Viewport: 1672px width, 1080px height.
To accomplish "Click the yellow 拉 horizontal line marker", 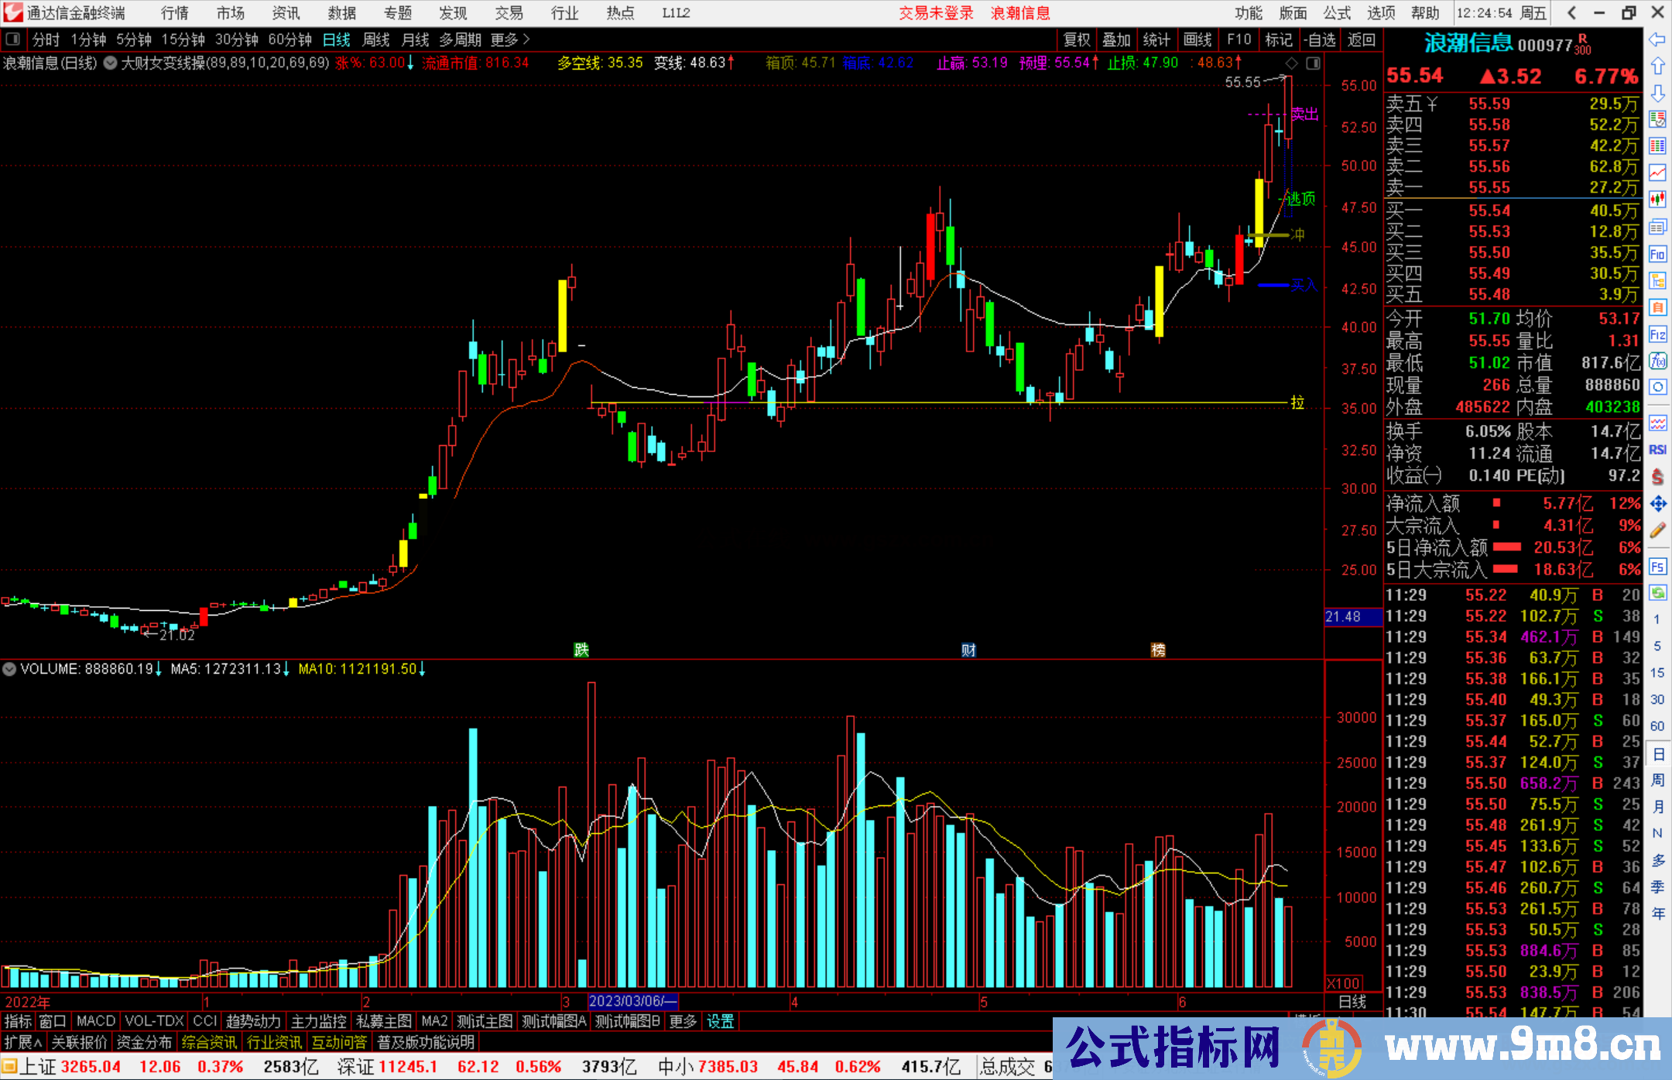I will coord(1297,402).
